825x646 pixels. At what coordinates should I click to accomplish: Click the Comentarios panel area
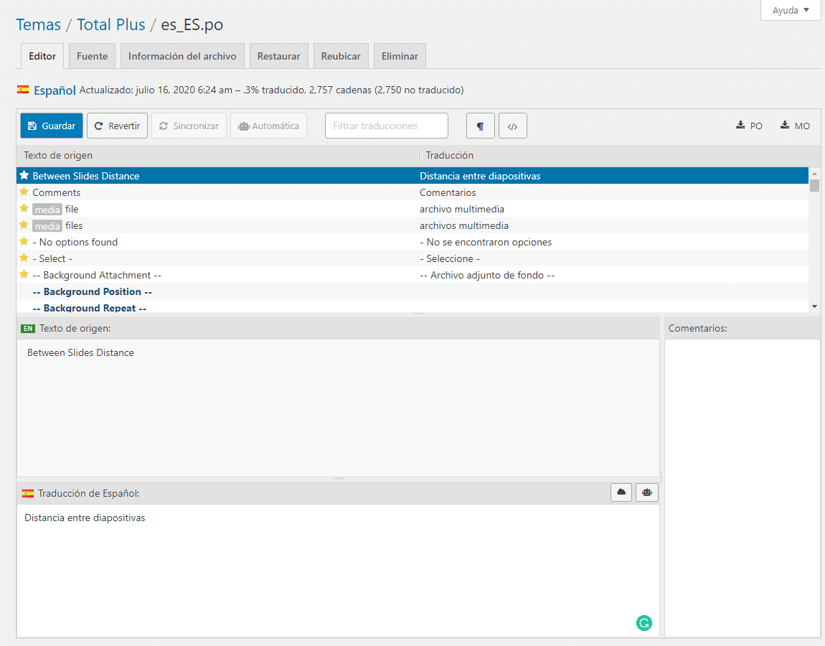click(742, 487)
